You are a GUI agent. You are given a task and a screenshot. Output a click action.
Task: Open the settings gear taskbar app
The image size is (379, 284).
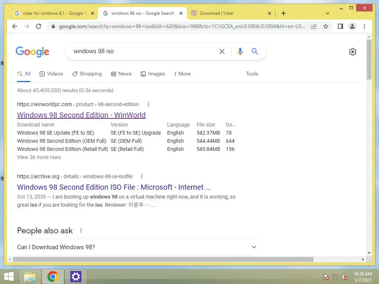(x=76, y=277)
